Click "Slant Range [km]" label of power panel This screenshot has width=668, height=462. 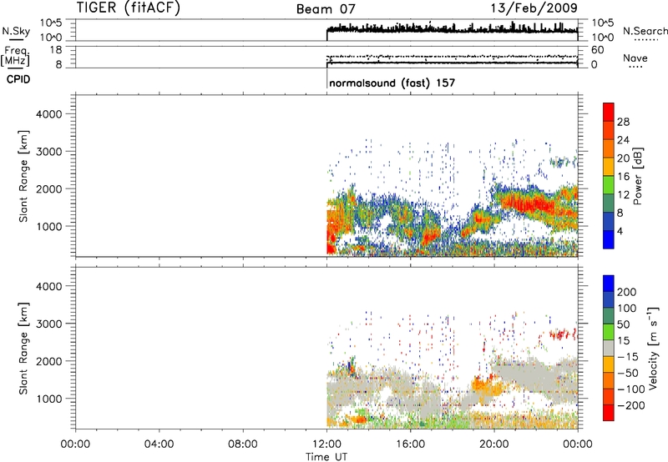point(23,176)
